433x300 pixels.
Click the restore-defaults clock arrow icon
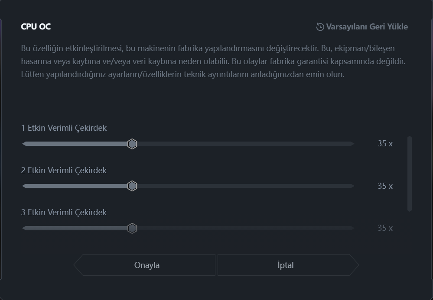320,27
